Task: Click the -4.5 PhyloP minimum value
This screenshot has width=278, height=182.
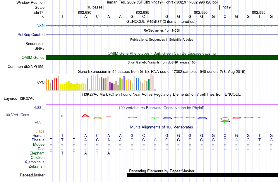Action: (x=38, y=122)
